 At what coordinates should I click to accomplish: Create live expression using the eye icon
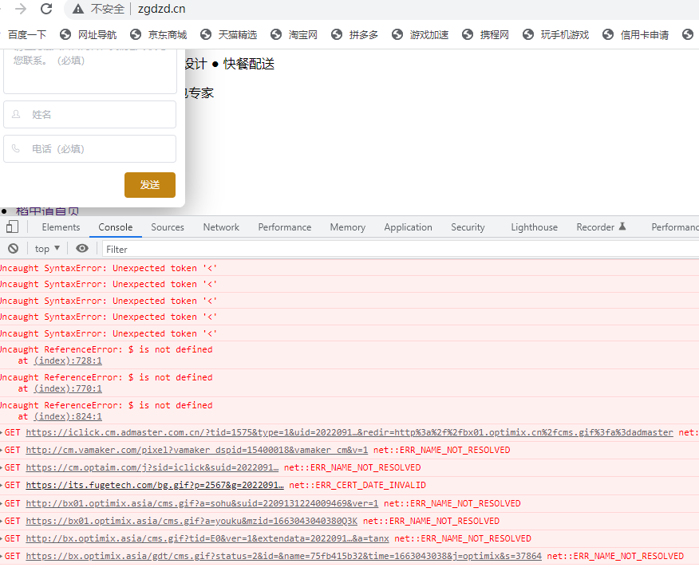(x=82, y=249)
